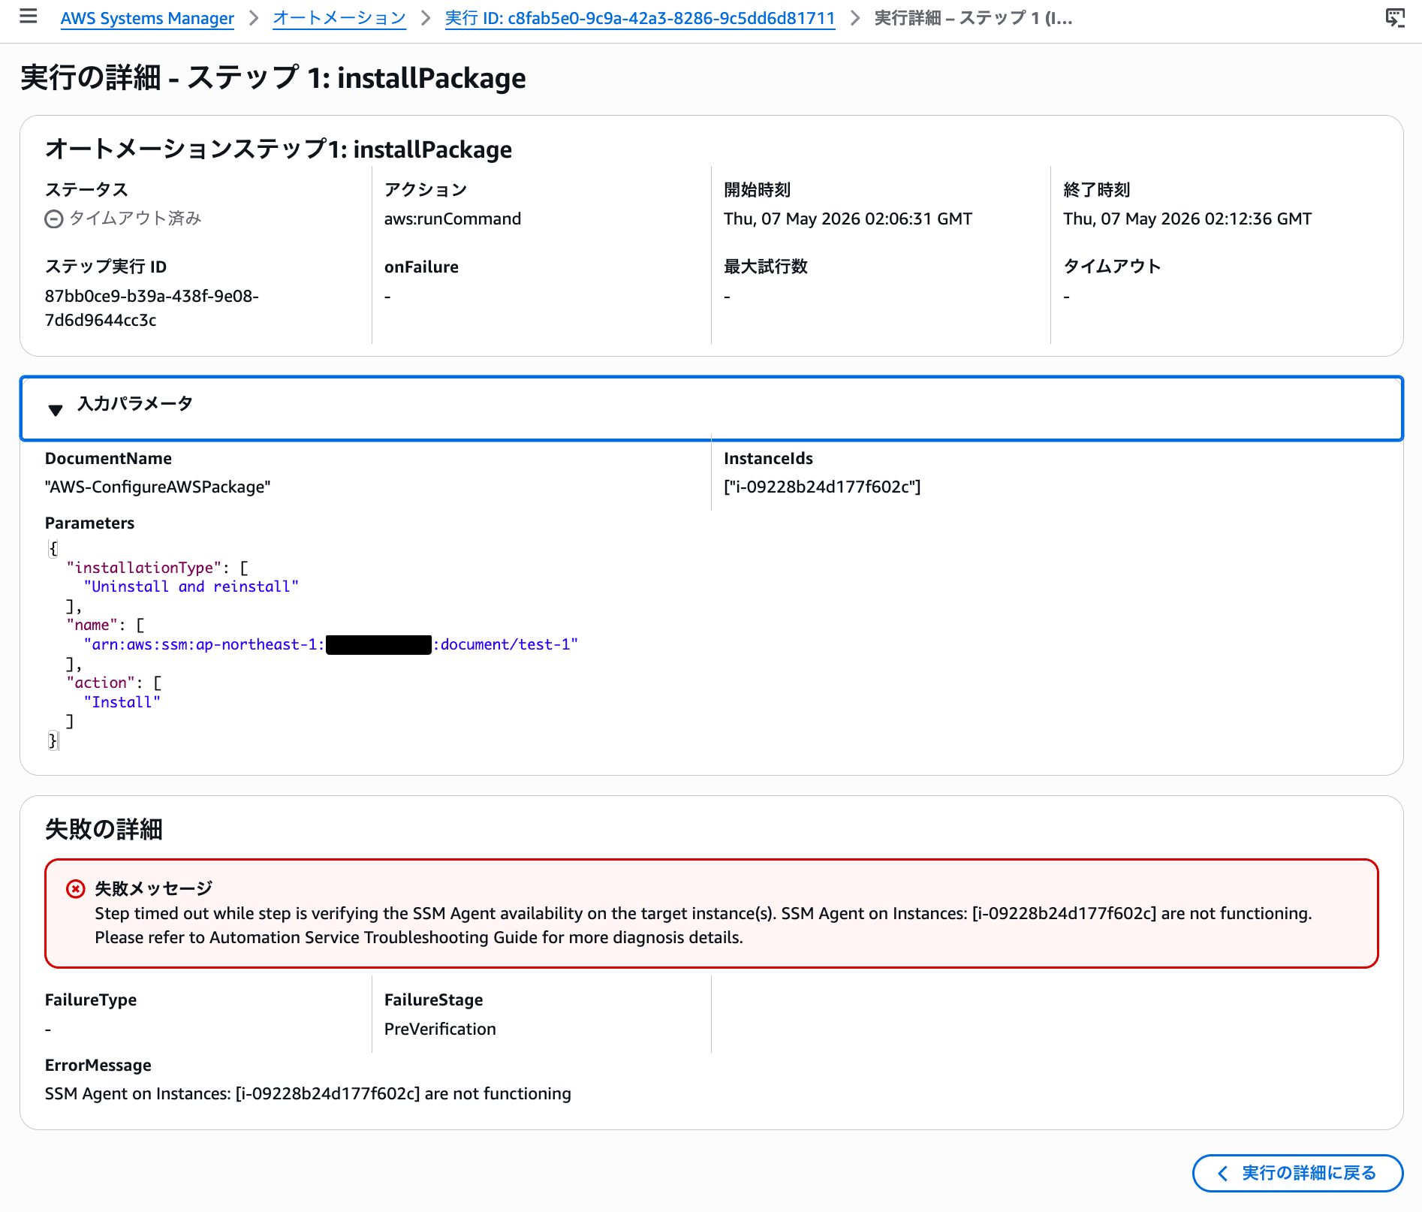This screenshot has width=1422, height=1212.
Task: Collapse the 入力パラメータ section triangle
Action: coord(56,409)
